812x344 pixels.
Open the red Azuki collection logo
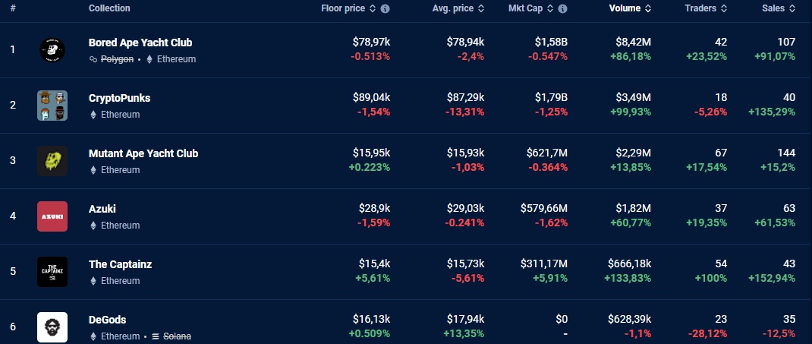coord(52,216)
